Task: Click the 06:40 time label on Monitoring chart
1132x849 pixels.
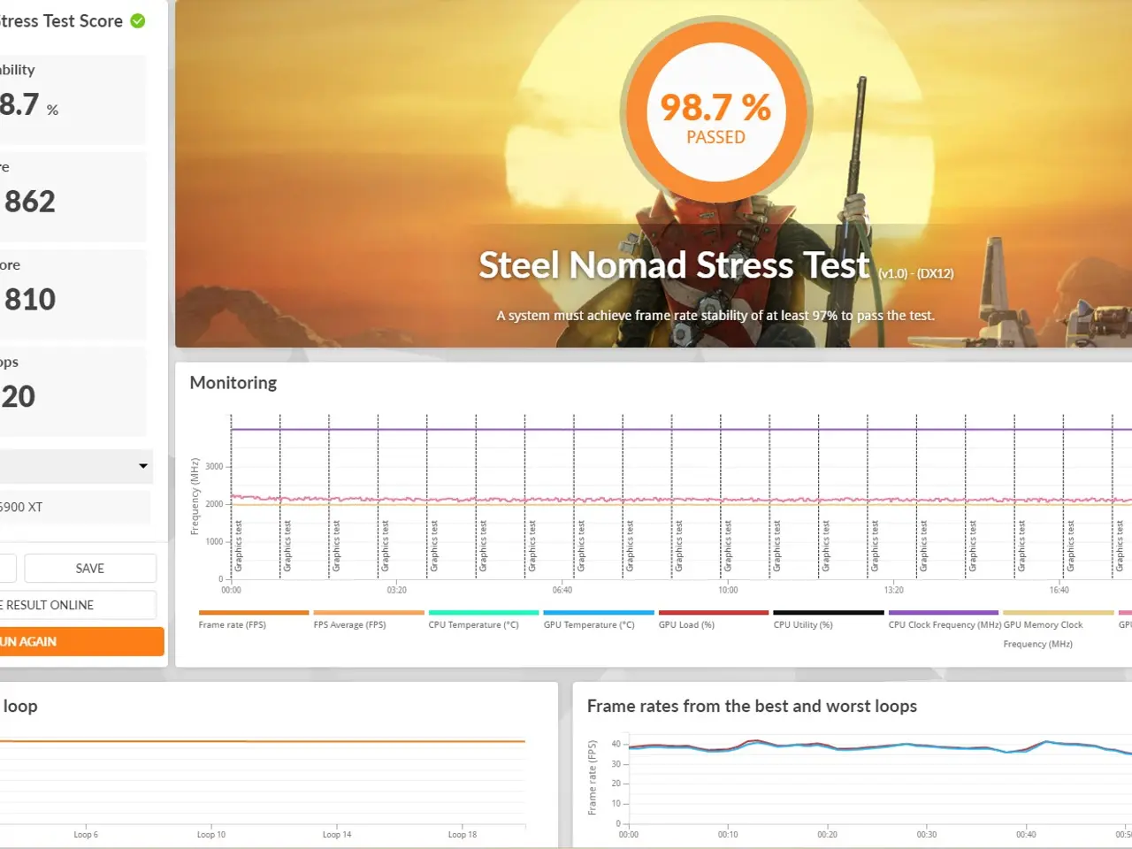Action: pos(562,590)
